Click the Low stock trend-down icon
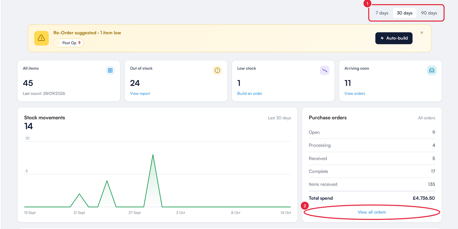 tap(325, 70)
